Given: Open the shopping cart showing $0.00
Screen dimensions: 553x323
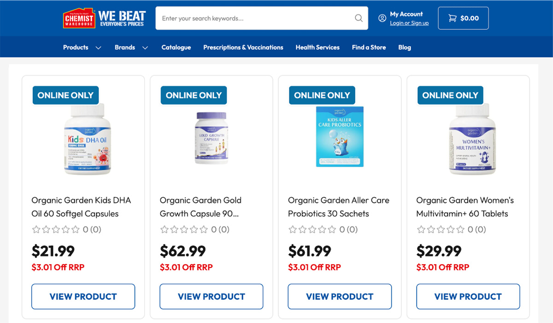Looking at the screenshot, I should 463,18.
